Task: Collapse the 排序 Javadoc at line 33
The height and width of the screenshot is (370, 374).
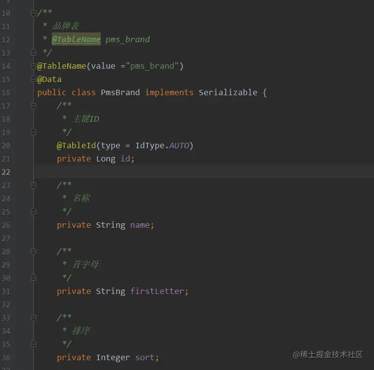Action: coord(33,318)
